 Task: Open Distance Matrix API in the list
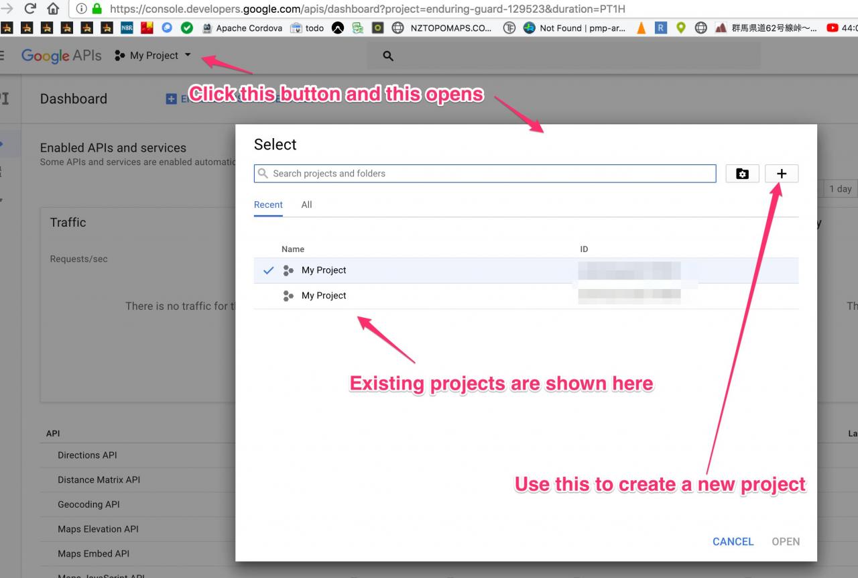click(99, 480)
